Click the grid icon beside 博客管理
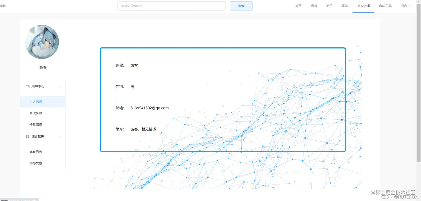The height and width of the screenshot is (201, 421). (x=27, y=136)
